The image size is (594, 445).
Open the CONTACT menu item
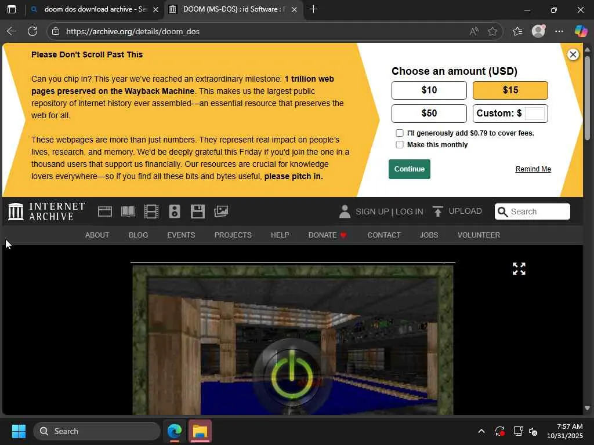[x=384, y=235]
